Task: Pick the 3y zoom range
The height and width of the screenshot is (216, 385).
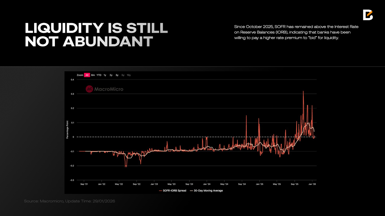Action: click(x=117, y=75)
